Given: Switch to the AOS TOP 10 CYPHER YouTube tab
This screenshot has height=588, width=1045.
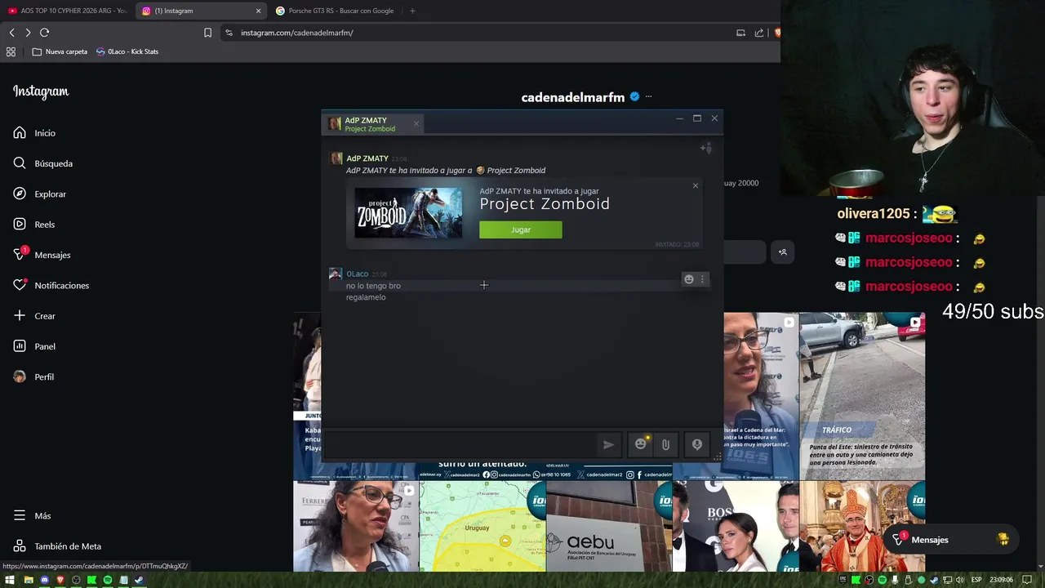Looking at the screenshot, I should click(67, 11).
